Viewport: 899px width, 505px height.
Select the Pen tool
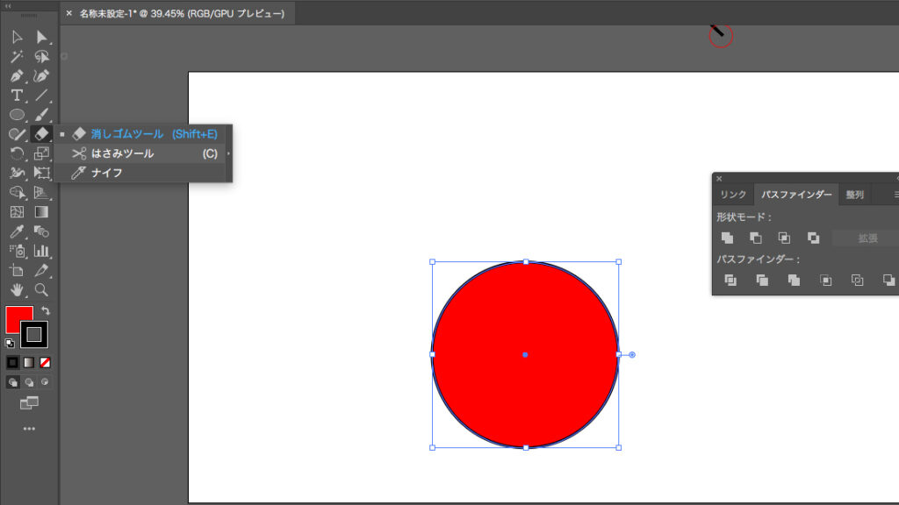(17, 76)
